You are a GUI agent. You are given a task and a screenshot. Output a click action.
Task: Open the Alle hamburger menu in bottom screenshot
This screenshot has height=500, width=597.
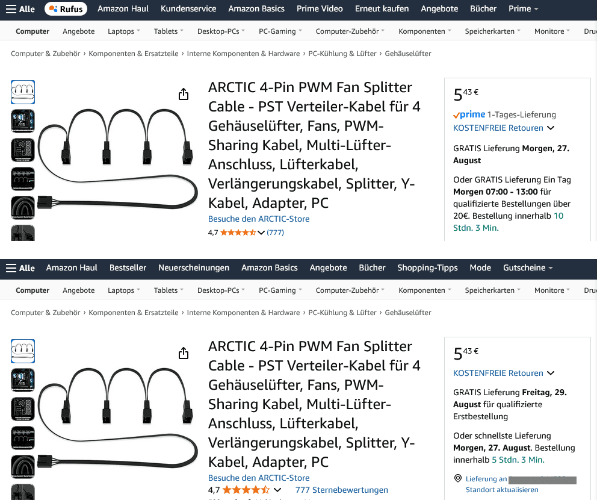tap(20, 268)
